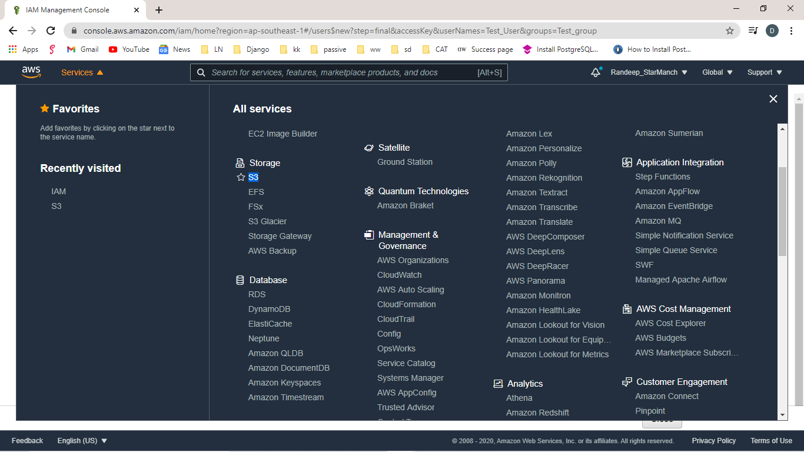Open the Success page bookmark
Image resolution: width=804 pixels, height=452 pixels.
(485, 49)
